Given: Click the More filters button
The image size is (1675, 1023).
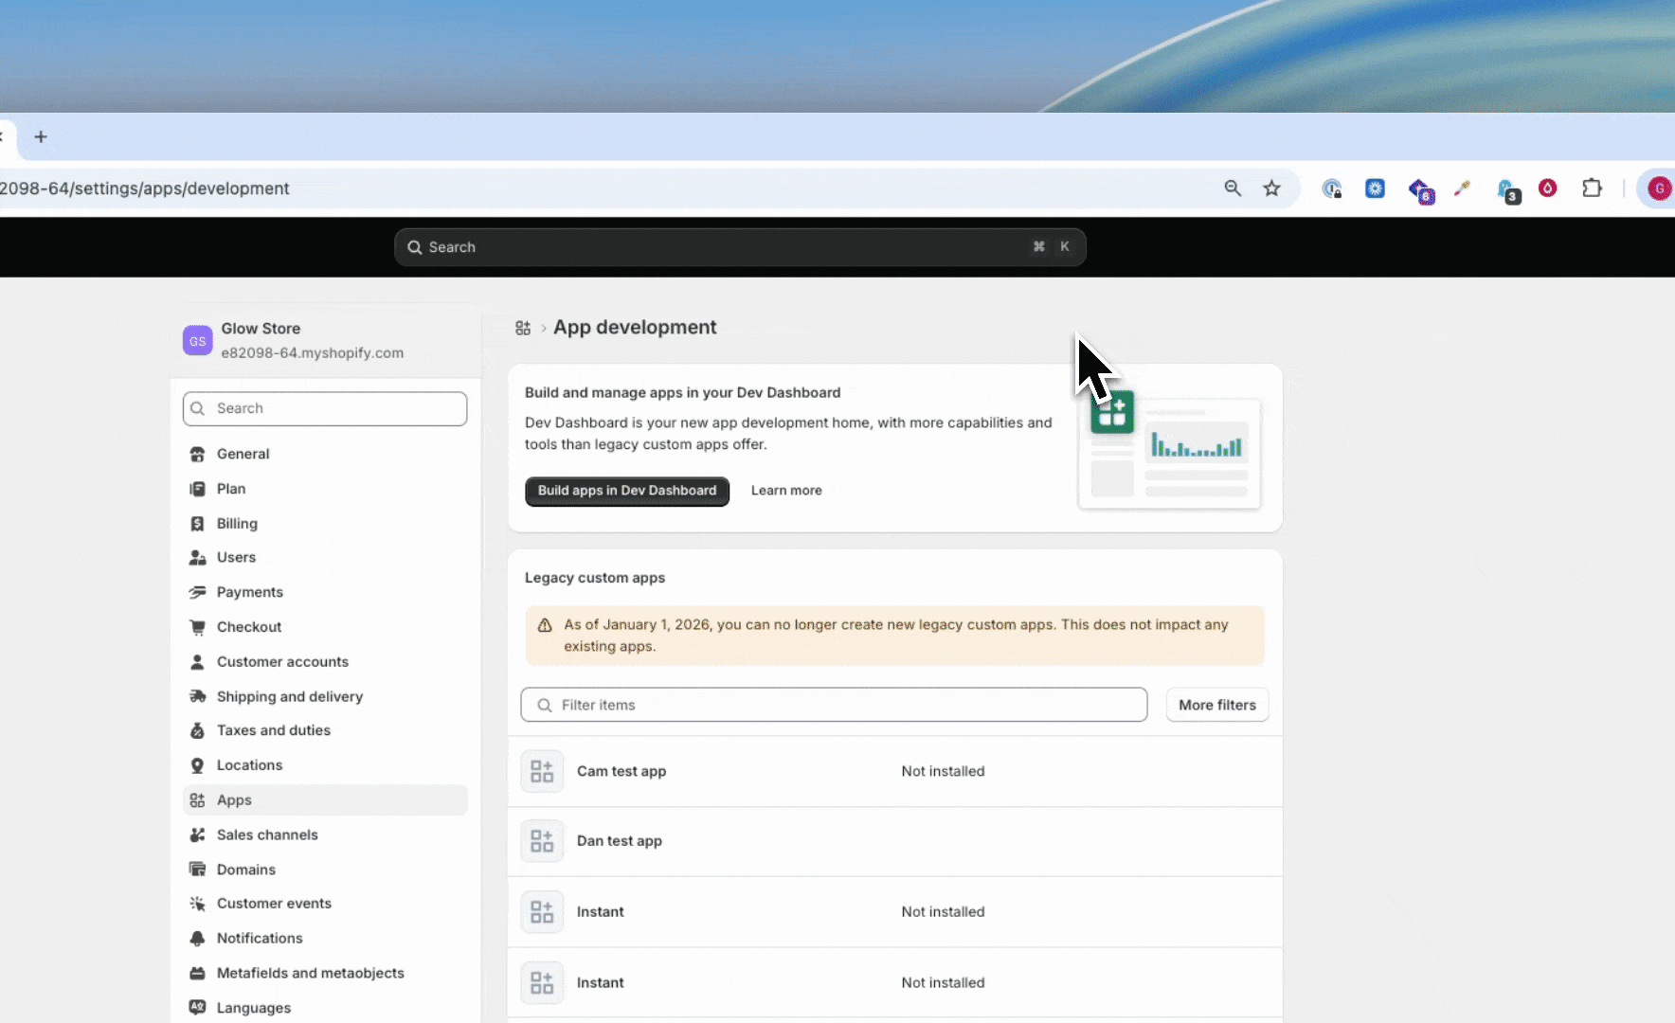Looking at the screenshot, I should click(1217, 705).
